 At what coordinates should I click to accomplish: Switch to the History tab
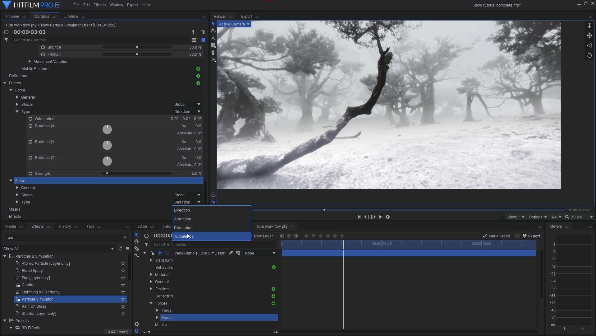[x=65, y=226]
